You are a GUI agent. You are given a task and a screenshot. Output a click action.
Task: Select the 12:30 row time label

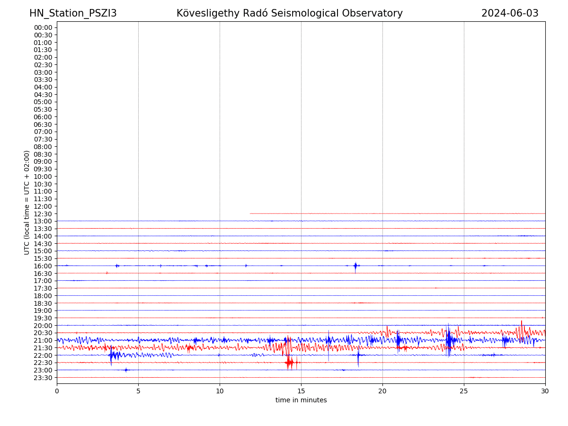click(43, 214)
